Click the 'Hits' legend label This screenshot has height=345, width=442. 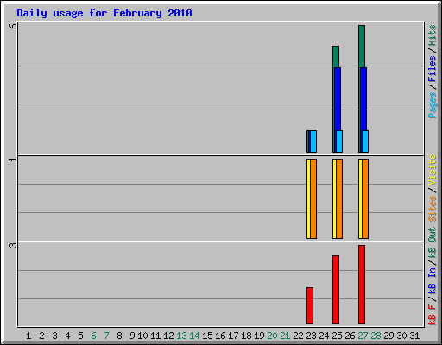click(x=433, y=35)
